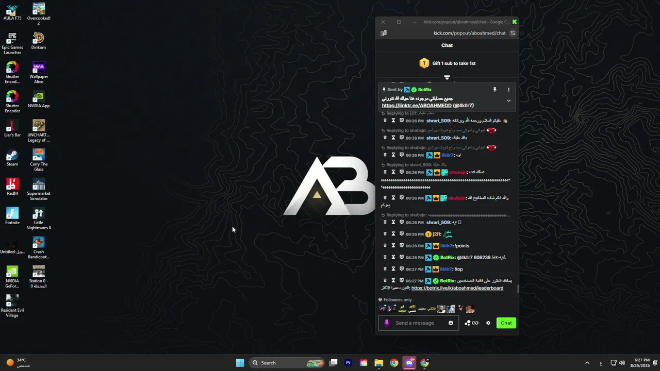This screenshot has width=660, height=371.
Task: Open the weather widget showing 34°C
Action: [18, 363]
